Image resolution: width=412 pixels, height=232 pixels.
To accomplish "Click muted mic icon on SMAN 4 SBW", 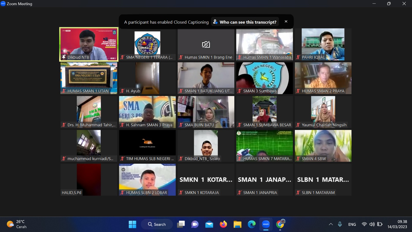I will click(298, 159).
